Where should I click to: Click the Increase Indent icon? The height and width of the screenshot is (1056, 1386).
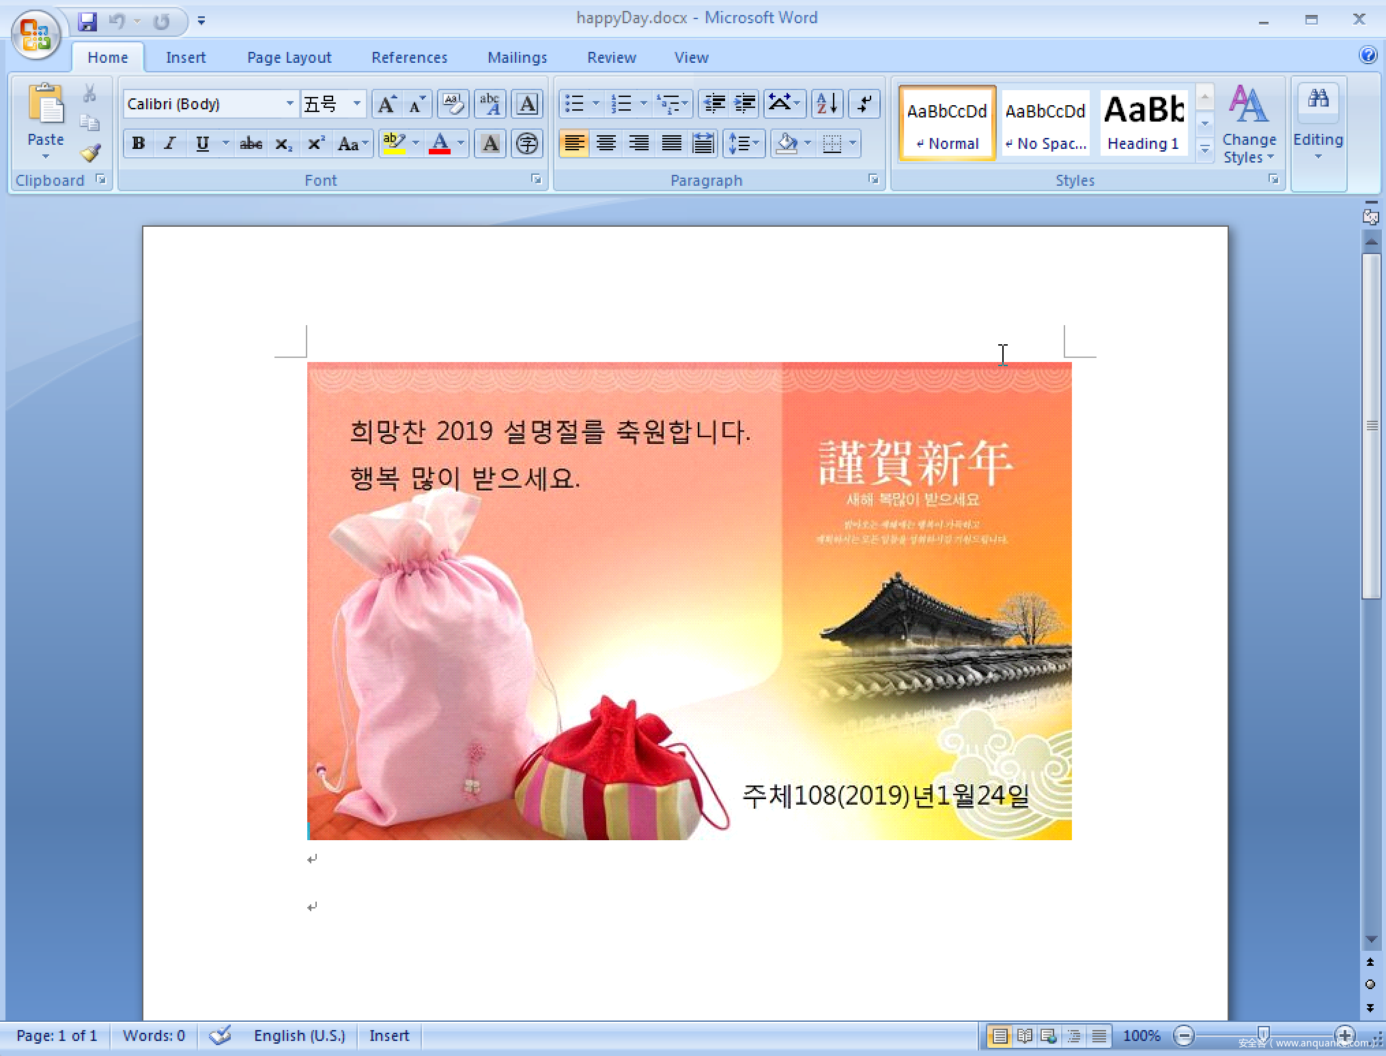[745, 105]
